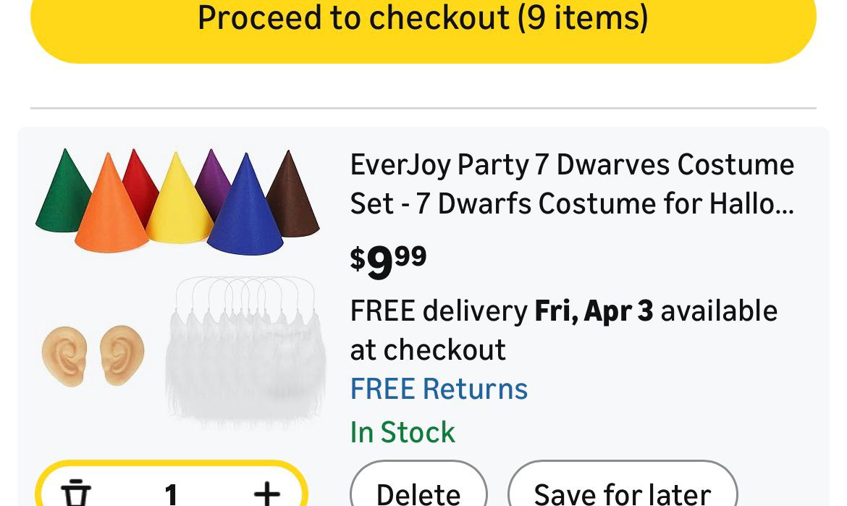Open the EverJoy Party 7 Dwarves title
Image resolution: width=847 pixels, height=506 pixels.
[572, 184]
